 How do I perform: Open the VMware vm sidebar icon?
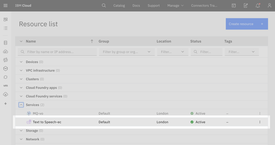(5, 86)
